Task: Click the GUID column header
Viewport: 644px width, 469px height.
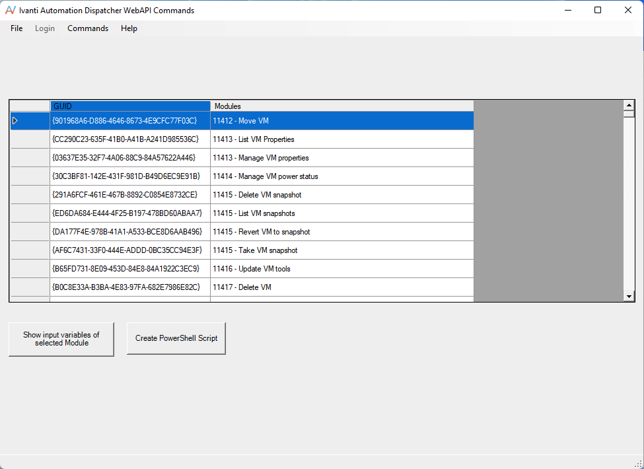Action: [130, 106]
